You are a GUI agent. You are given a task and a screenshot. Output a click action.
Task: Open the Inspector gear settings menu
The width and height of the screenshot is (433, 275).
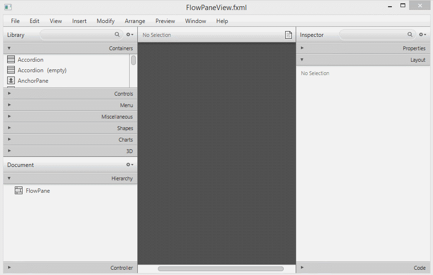pos(422,35)
